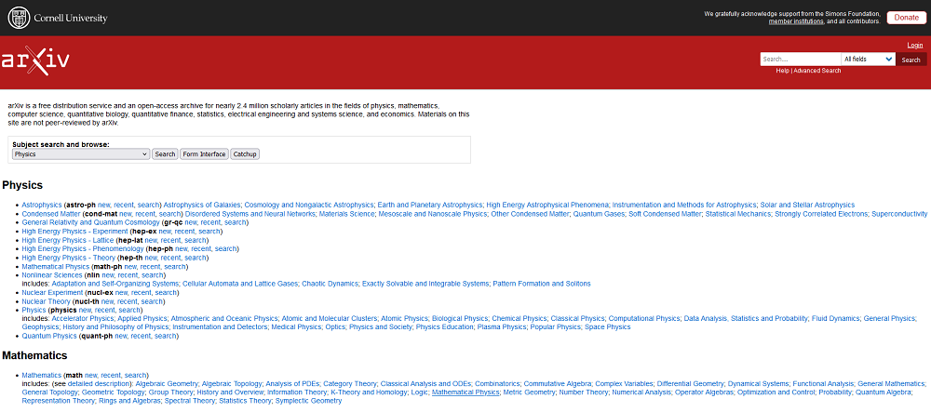Open Advanced Search link

[817, 71]
